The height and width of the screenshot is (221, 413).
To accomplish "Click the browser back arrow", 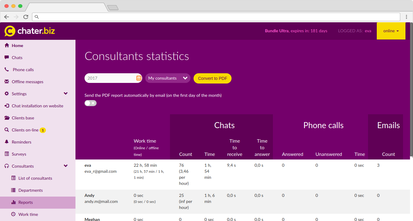I will click(x=7, y=17).
